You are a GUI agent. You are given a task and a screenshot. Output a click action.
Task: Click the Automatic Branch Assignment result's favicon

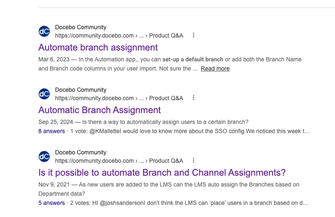pyautogui.click(x=44, y=94)
